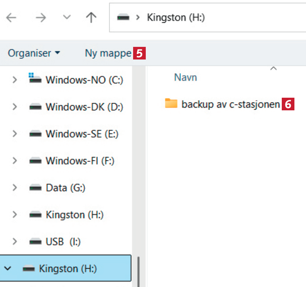Click the Back navigation arrow

(12, 18)
